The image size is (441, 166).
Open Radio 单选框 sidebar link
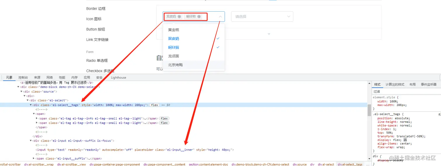coord(97,61)
